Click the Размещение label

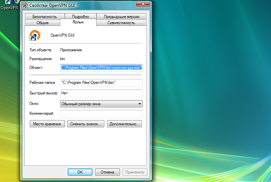(x=41, y=59)
